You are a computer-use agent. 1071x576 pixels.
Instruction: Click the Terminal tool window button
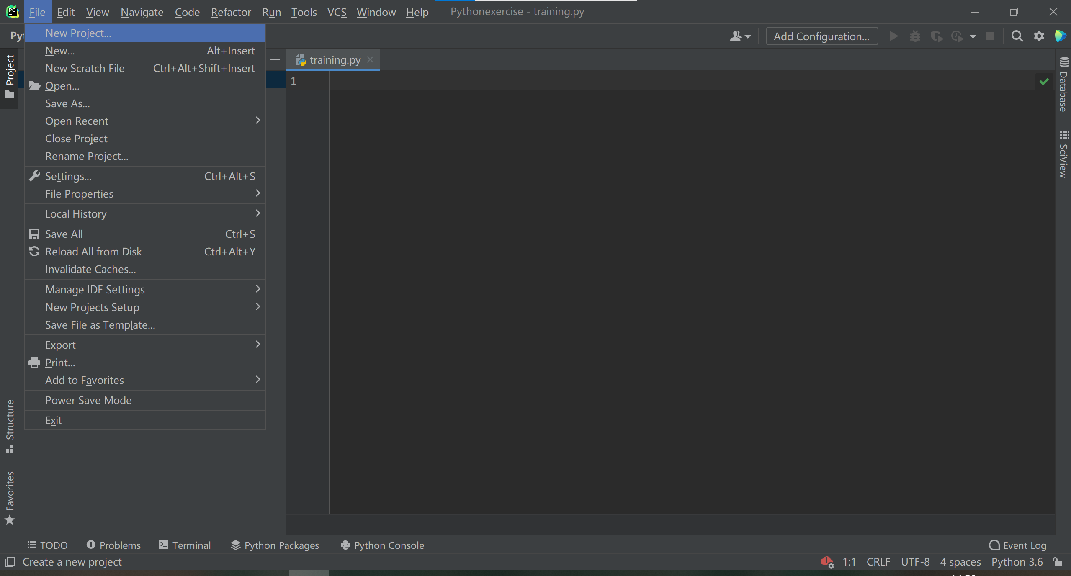pos(185,545)
